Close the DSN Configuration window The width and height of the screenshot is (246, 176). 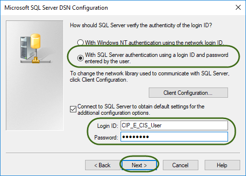[x=238, y=7]
